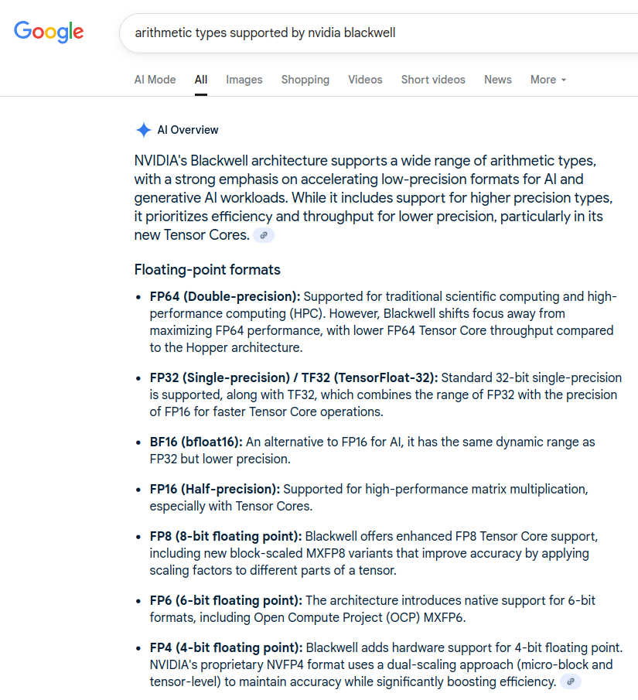Click the "FP4 (4-bit floating point)" label
The image size is (638, 700).
(226, 647)
